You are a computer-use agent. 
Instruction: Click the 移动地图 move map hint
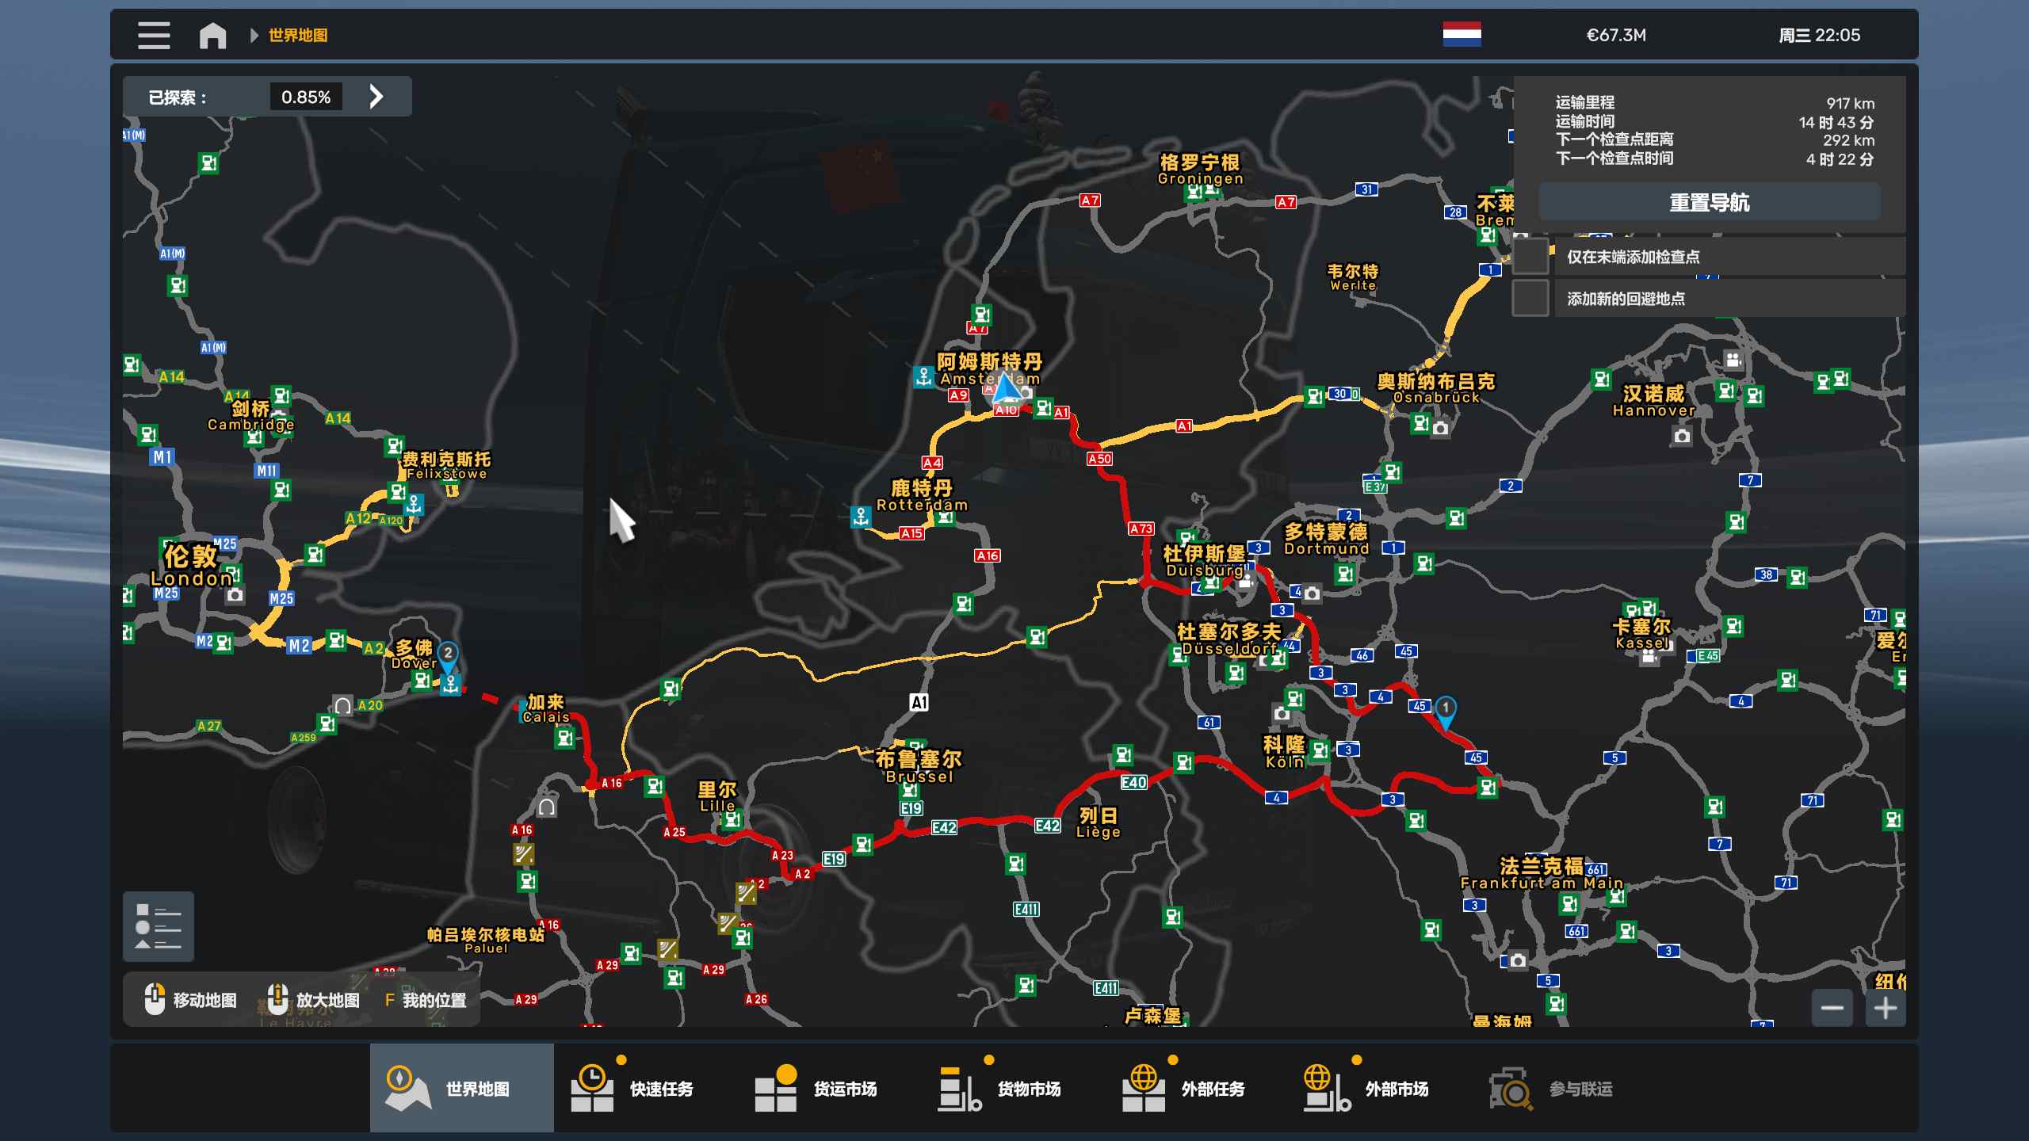pyautogui.click(x=190, y=1000)
